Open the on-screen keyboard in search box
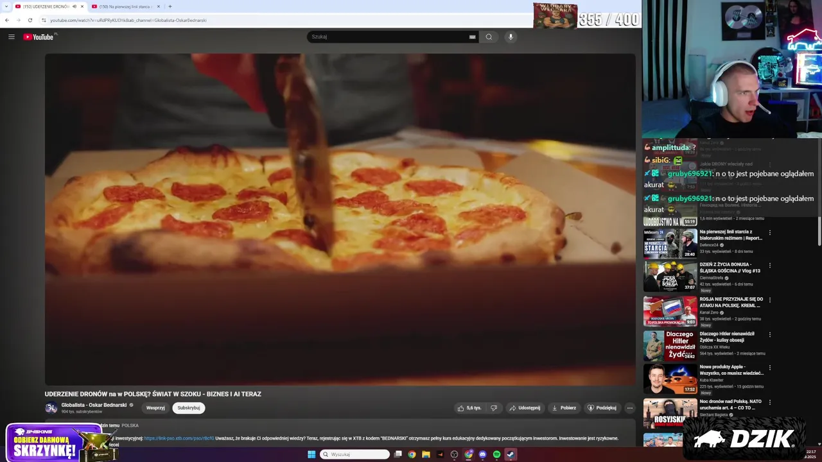 473,37
